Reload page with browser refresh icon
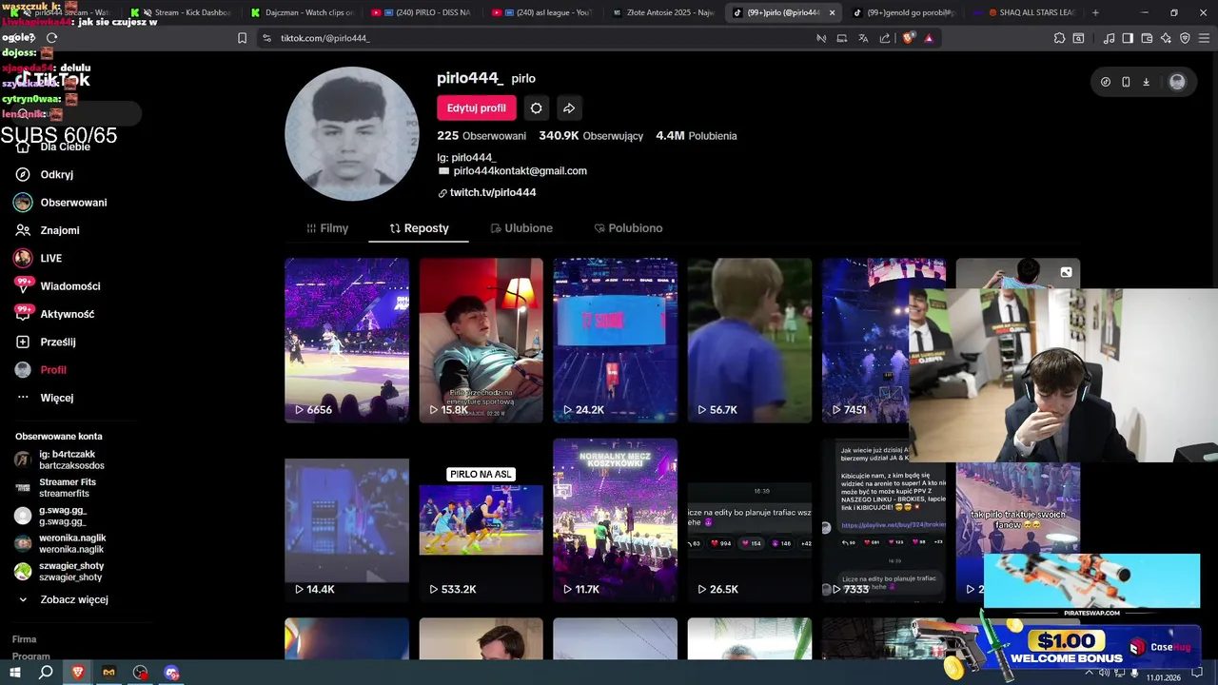 point(51,38)
